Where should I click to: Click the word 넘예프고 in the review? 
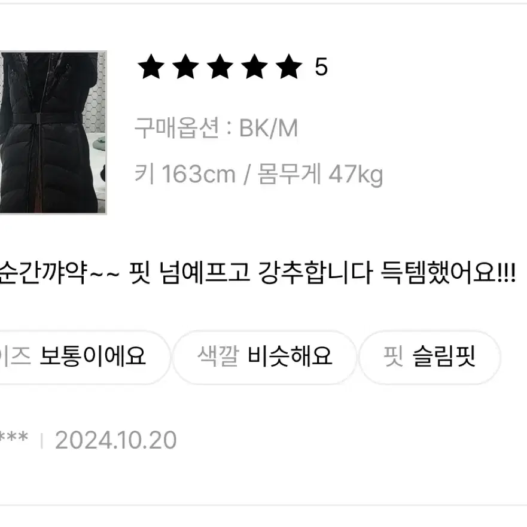click(205, 272)
